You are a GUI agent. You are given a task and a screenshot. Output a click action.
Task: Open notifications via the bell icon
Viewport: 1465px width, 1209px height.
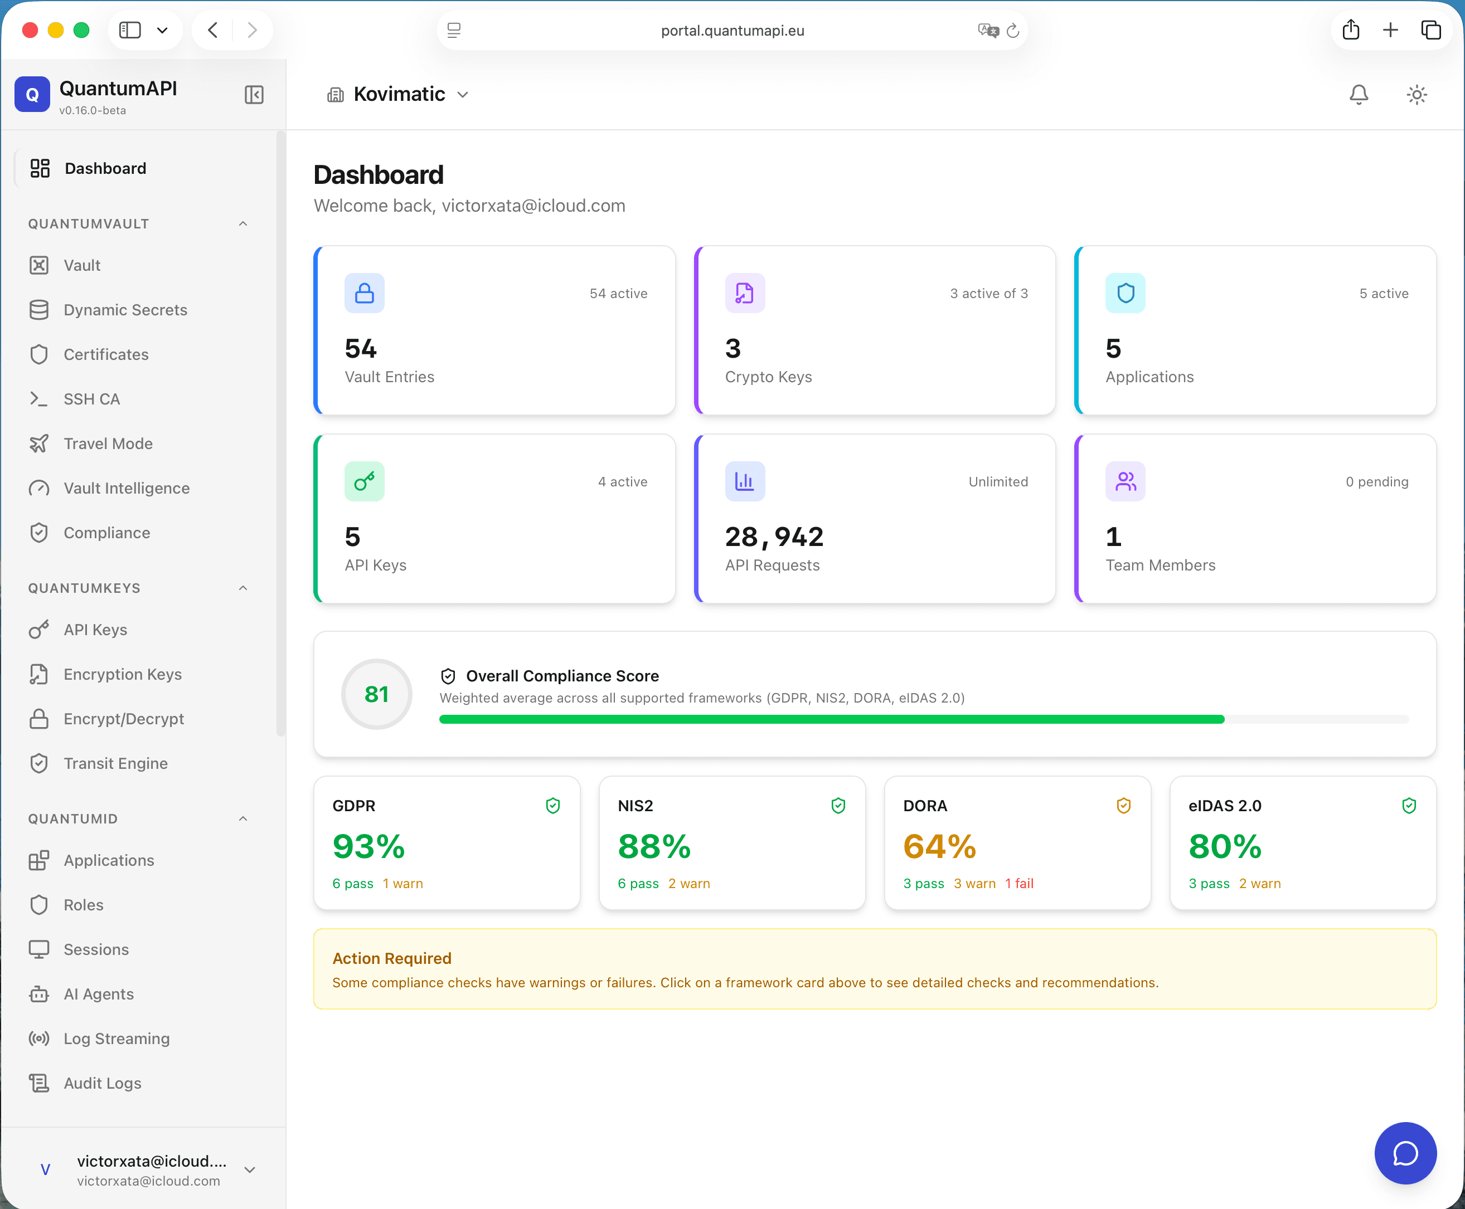tap(1359, 95)
